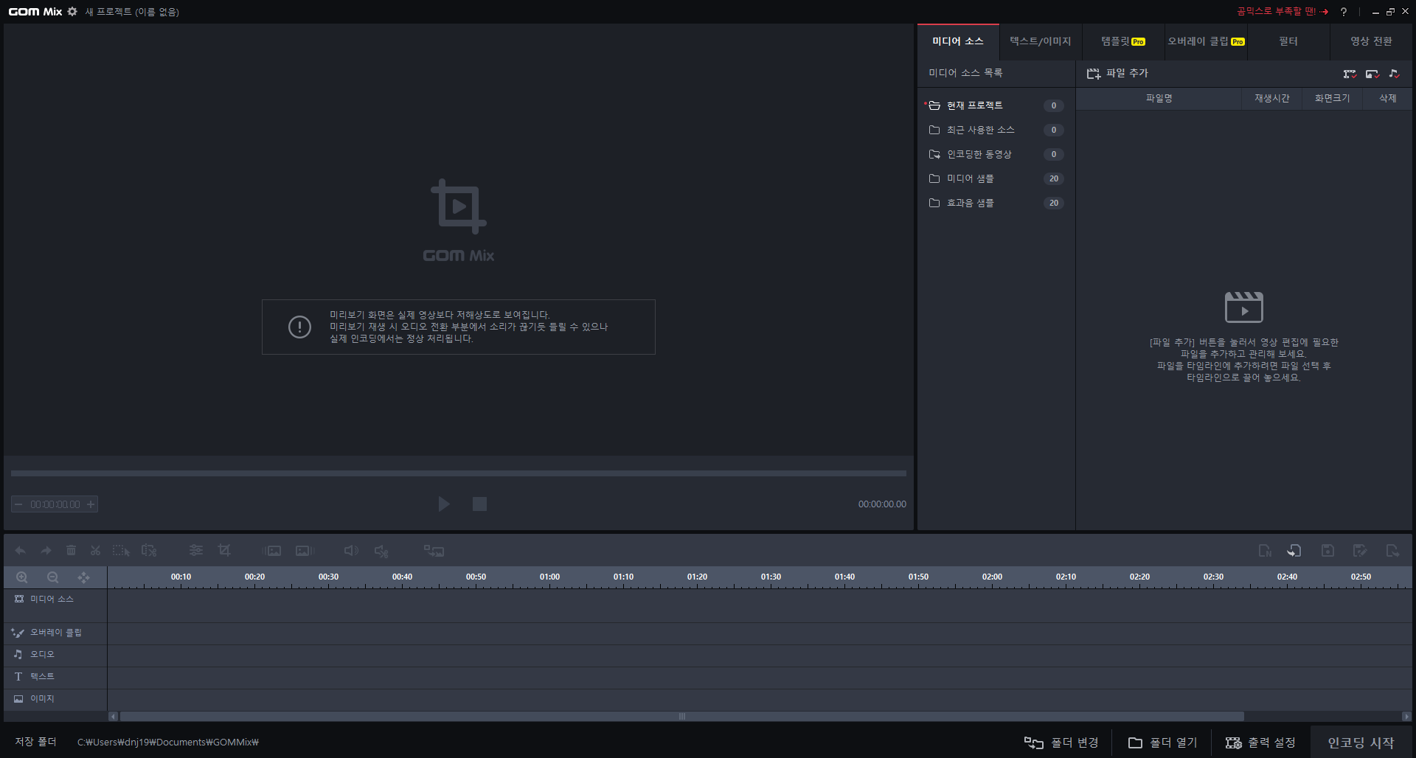
Task: Click the new project icon
Action: 1265,551
